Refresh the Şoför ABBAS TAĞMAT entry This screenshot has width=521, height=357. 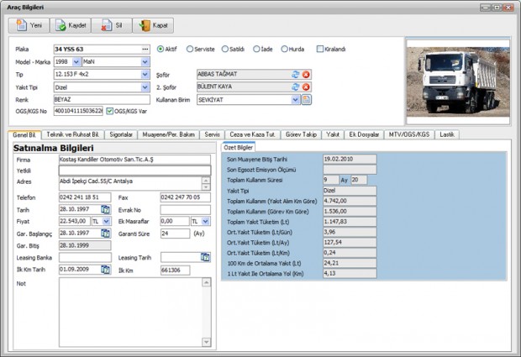pyautogui.click(x=296, y=75)
